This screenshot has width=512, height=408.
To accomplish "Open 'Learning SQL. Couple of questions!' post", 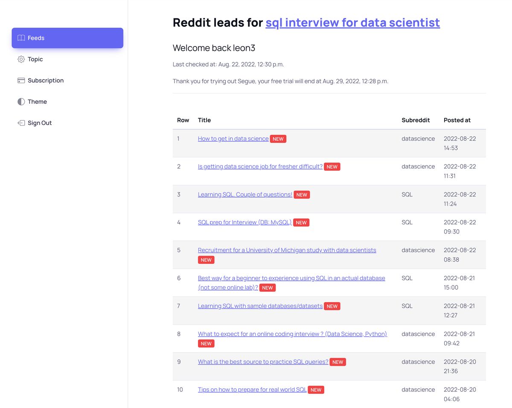I will coord(245,195).
